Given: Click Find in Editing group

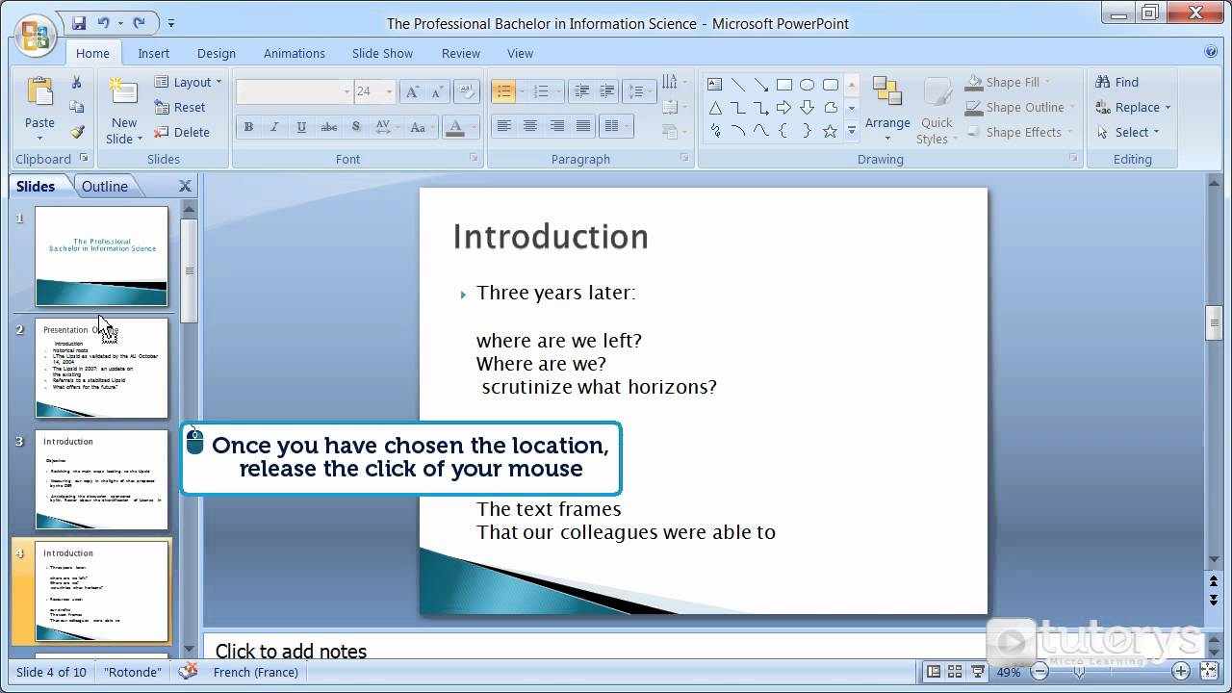Looking at the screenshot, I should pos(1117,83).
